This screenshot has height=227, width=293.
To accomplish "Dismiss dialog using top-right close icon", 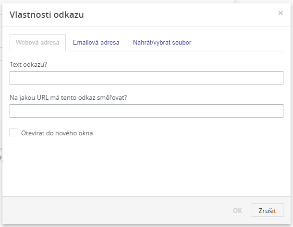I will [281, 13].
